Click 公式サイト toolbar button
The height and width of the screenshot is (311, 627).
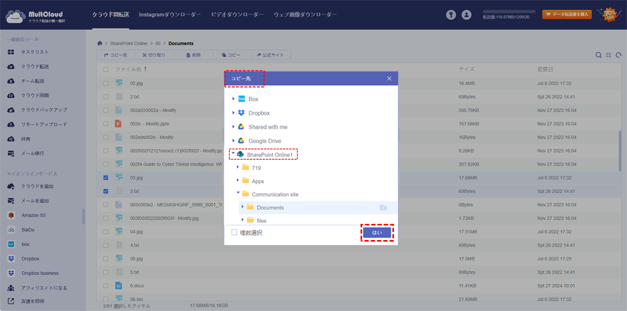[271, 55]
